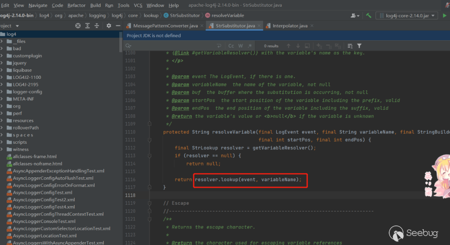450x245 pixels.
Task: Click the locate-in-project target icon
Action: pos(78,26)
